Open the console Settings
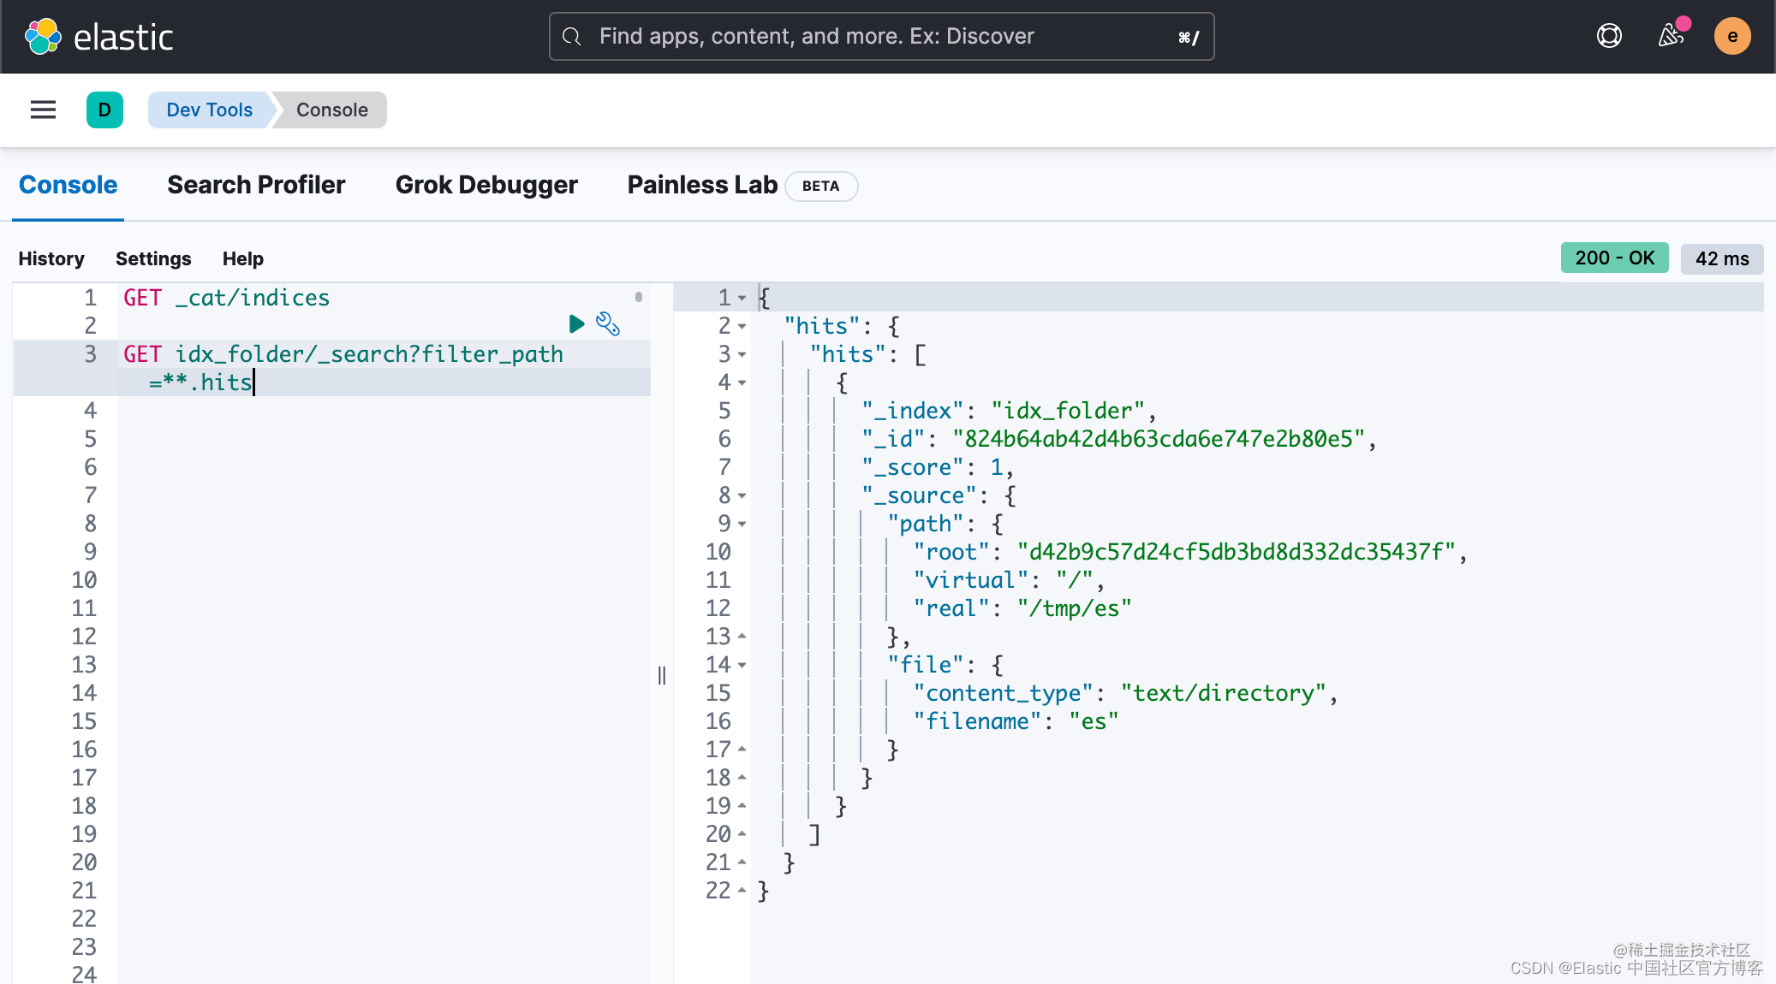 [x=153, y=258]
